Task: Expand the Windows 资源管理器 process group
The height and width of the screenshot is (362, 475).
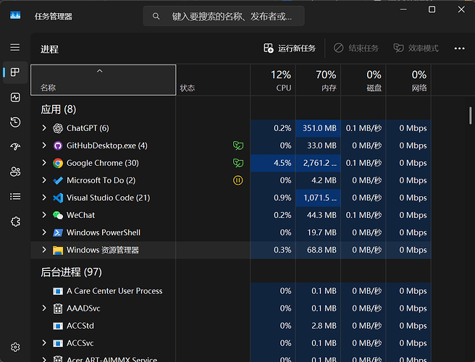Action: coord(44,250)
